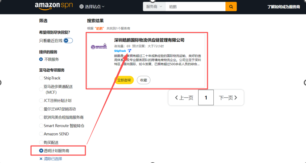This screenshot has height=163, width=306.
Task: Select the Amazon SEND radio filter
Action: pos(41,134)
